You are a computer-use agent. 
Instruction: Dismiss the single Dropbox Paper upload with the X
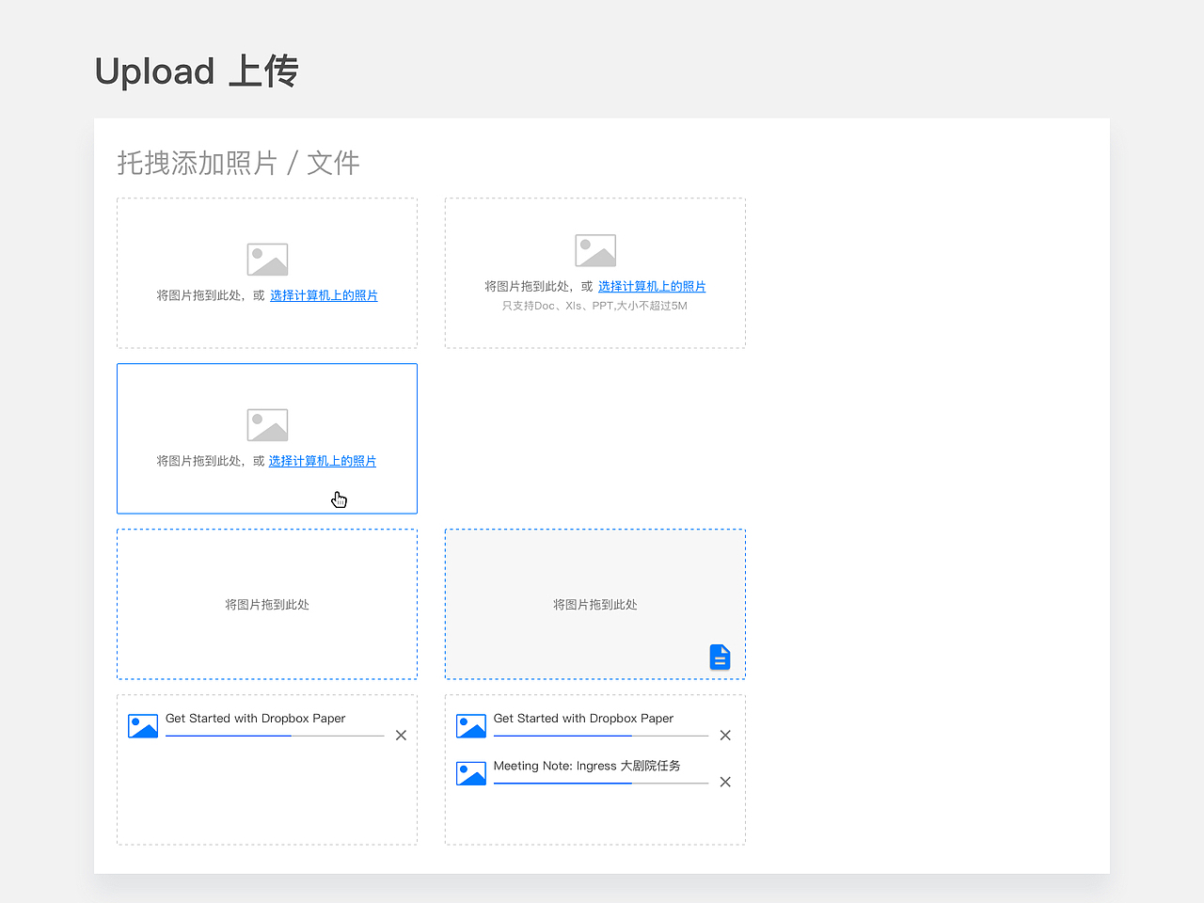pyautogui.click(x=401, y=735)
